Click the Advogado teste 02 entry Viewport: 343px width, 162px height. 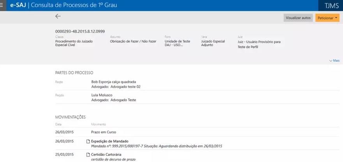coord(126,87)
